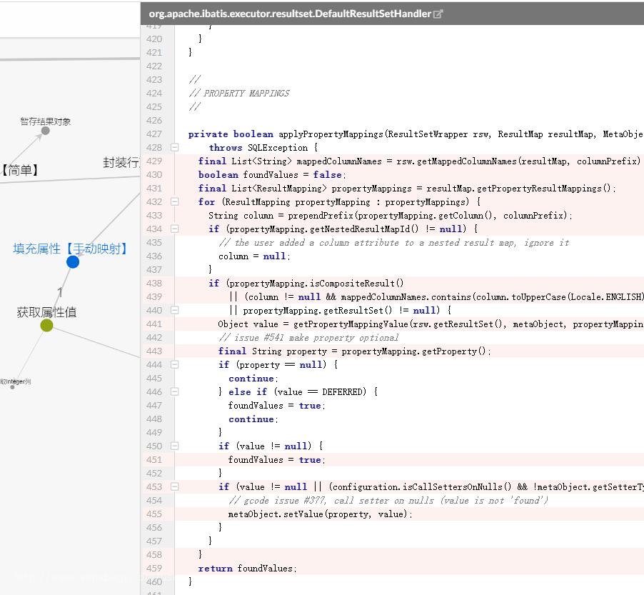Collapse the property null check fold at line 444
Screen dimensions: 644x595
[x=174, y=364]
